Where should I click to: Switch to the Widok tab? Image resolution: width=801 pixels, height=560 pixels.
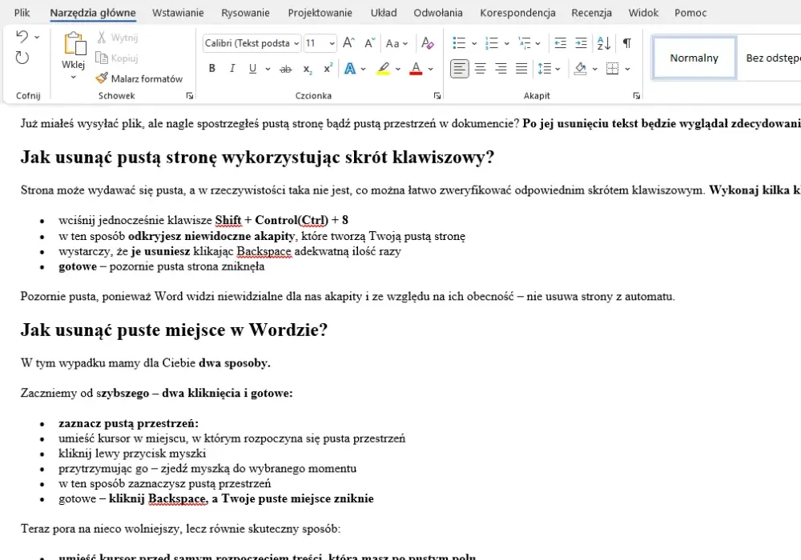point(643,13)
